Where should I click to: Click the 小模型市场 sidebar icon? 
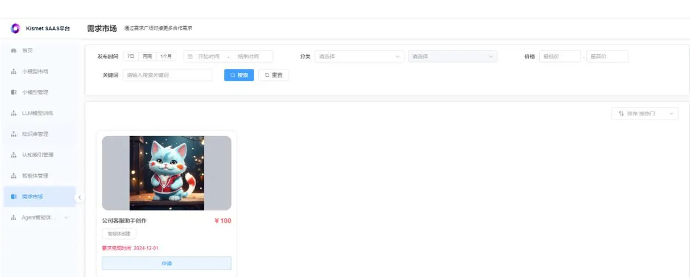click(x=13, y=71)
